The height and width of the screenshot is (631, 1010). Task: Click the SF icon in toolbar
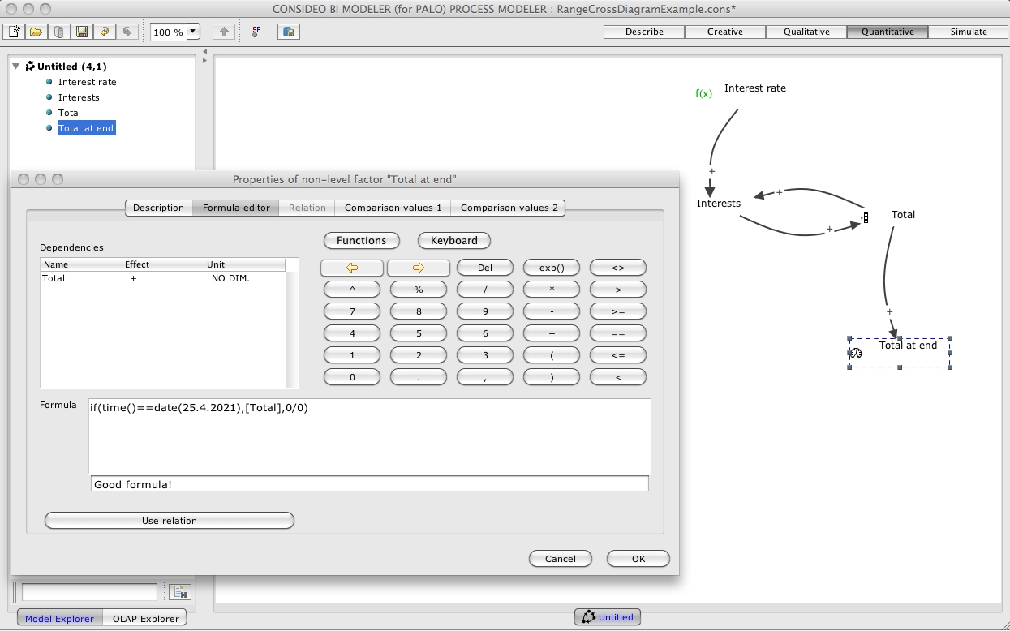(256, 32)
